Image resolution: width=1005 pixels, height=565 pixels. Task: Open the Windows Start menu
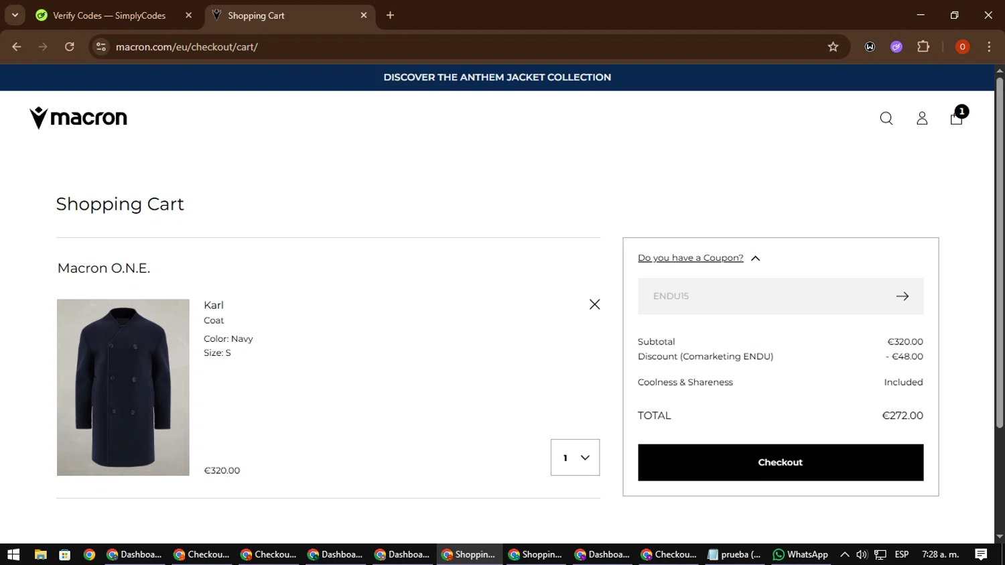[13, 555]
